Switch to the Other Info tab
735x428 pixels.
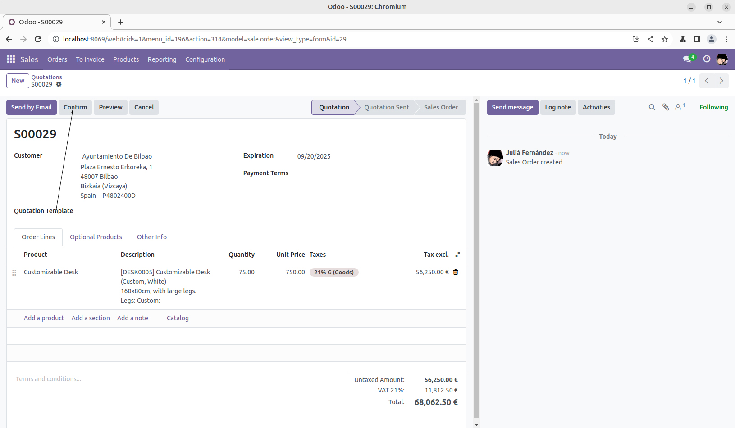click(151, 237)
